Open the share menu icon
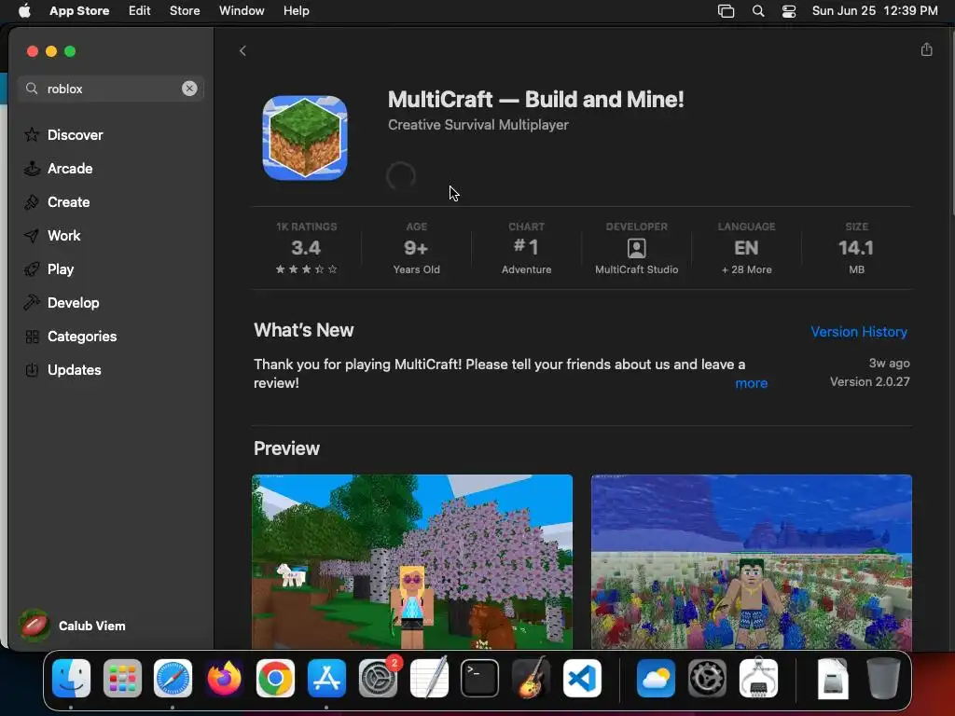The height and width of the screenshot is (716, 955). 926,49
